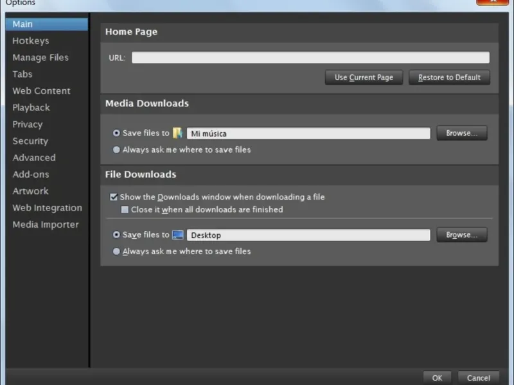Screen dimensions: 514x385
Task: Select the Artwork category
Action: click(x=30, y=191)
